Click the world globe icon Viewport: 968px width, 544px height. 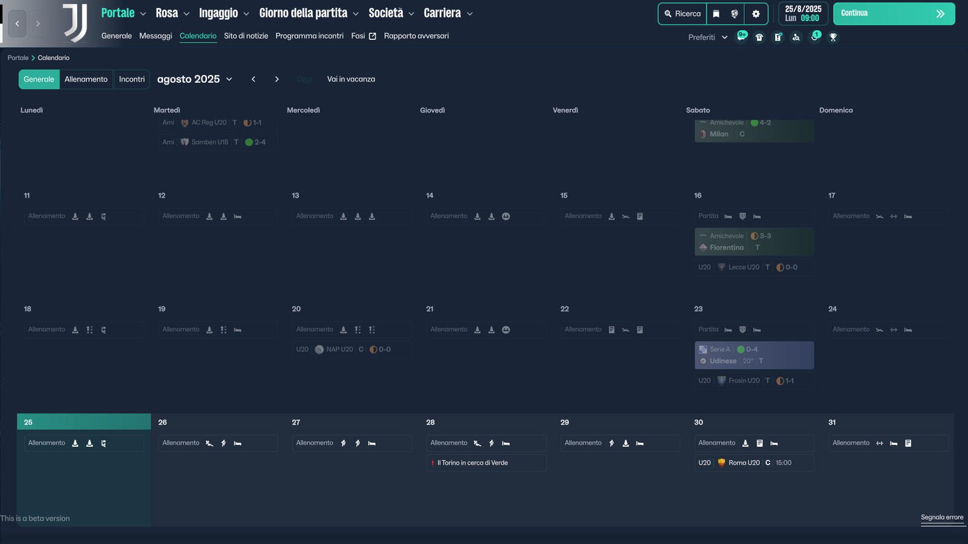[x=734, y=14]
